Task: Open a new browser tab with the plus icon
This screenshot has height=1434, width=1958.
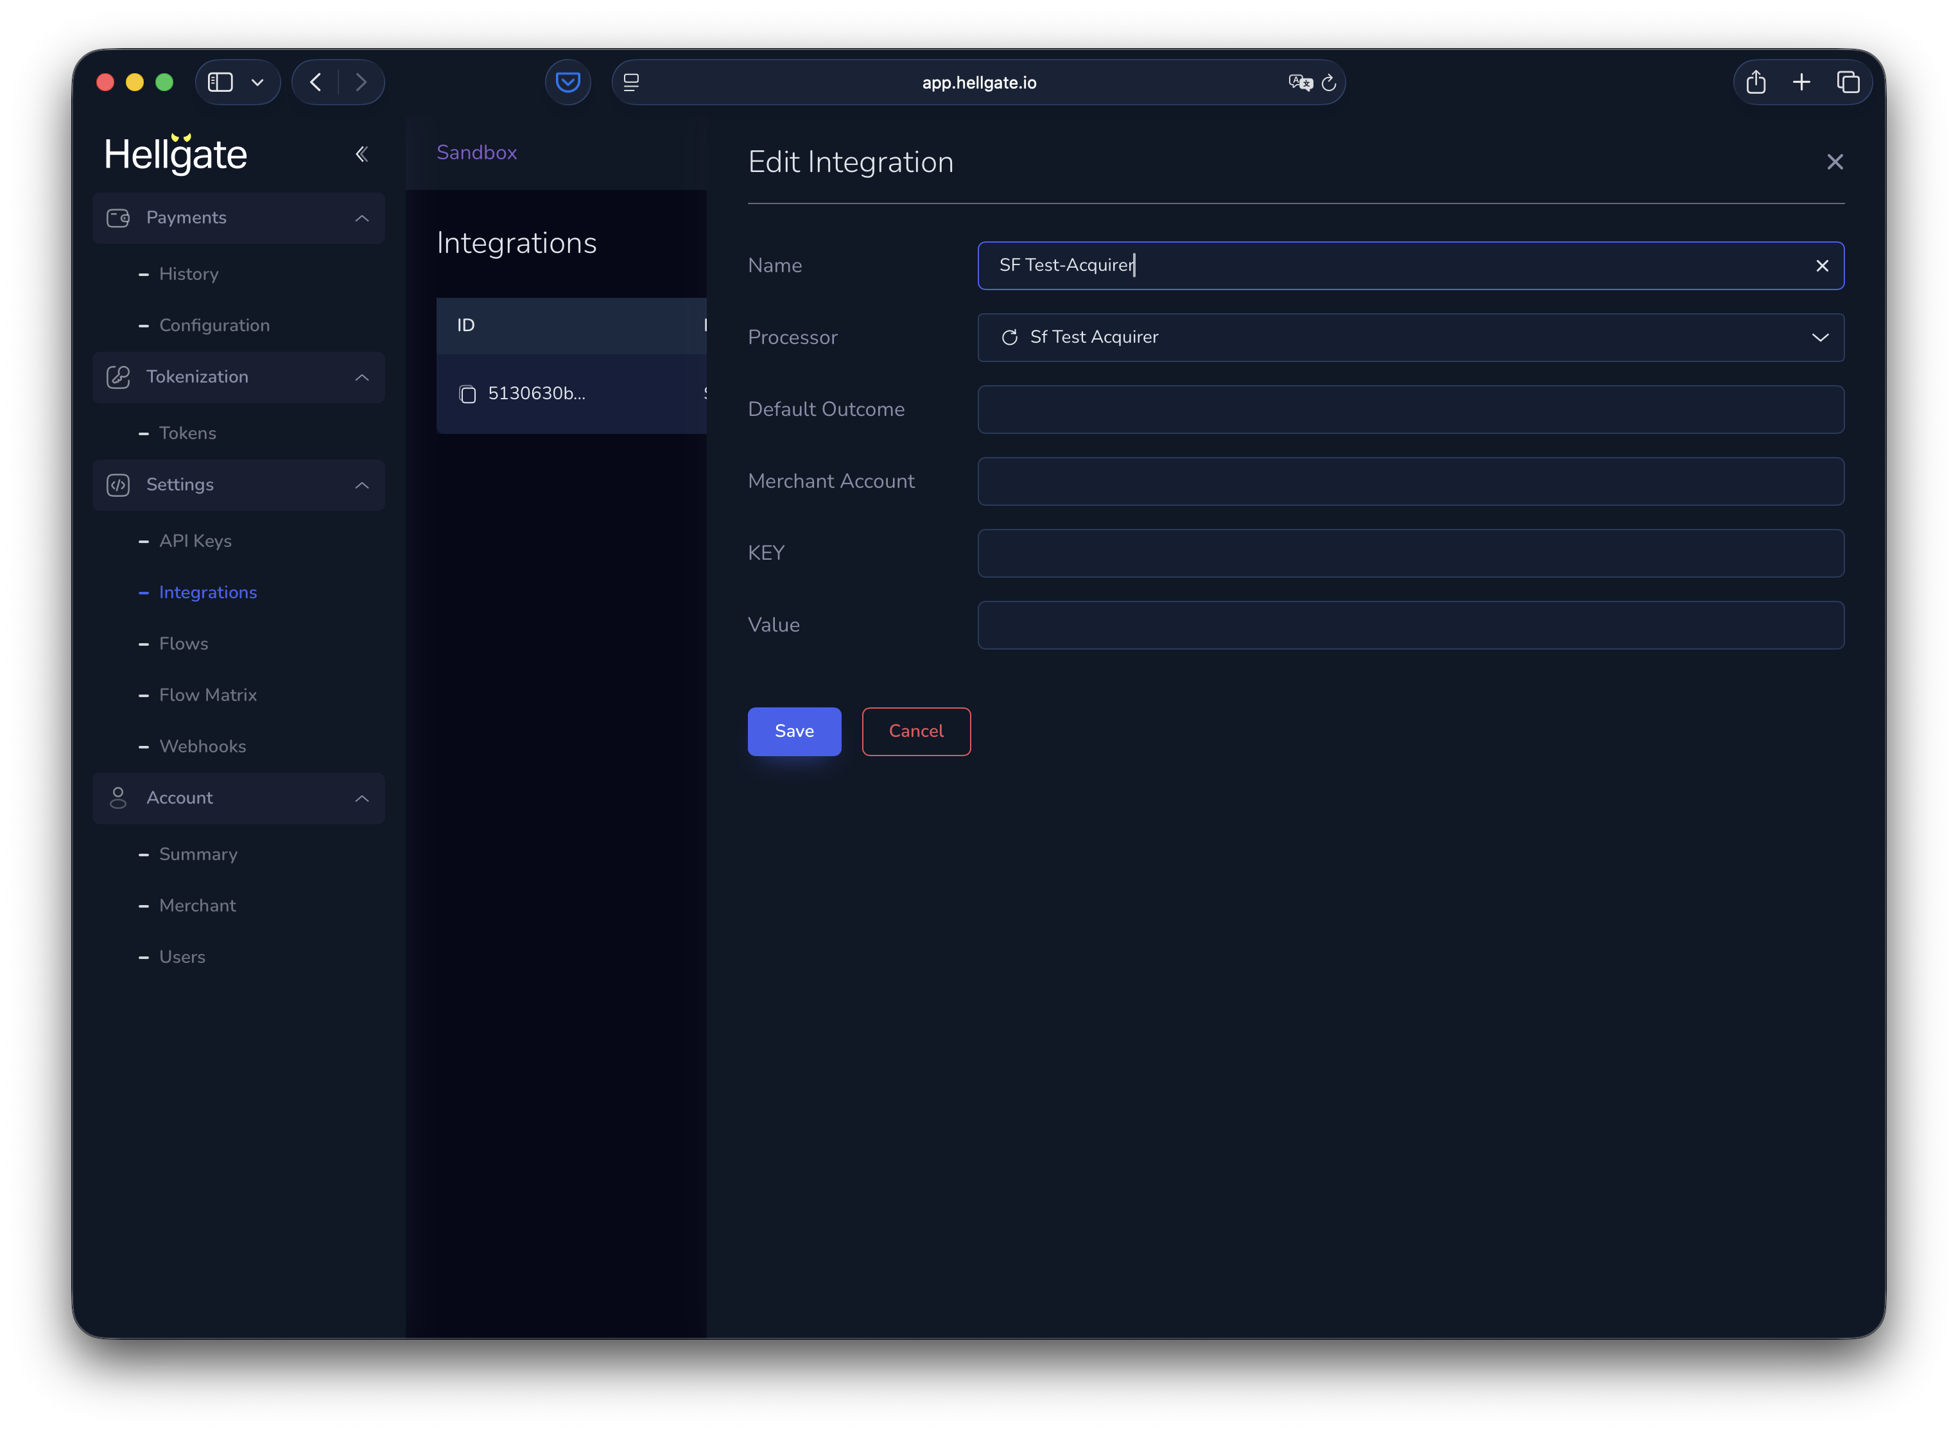Action: [x=1802, y=82]
